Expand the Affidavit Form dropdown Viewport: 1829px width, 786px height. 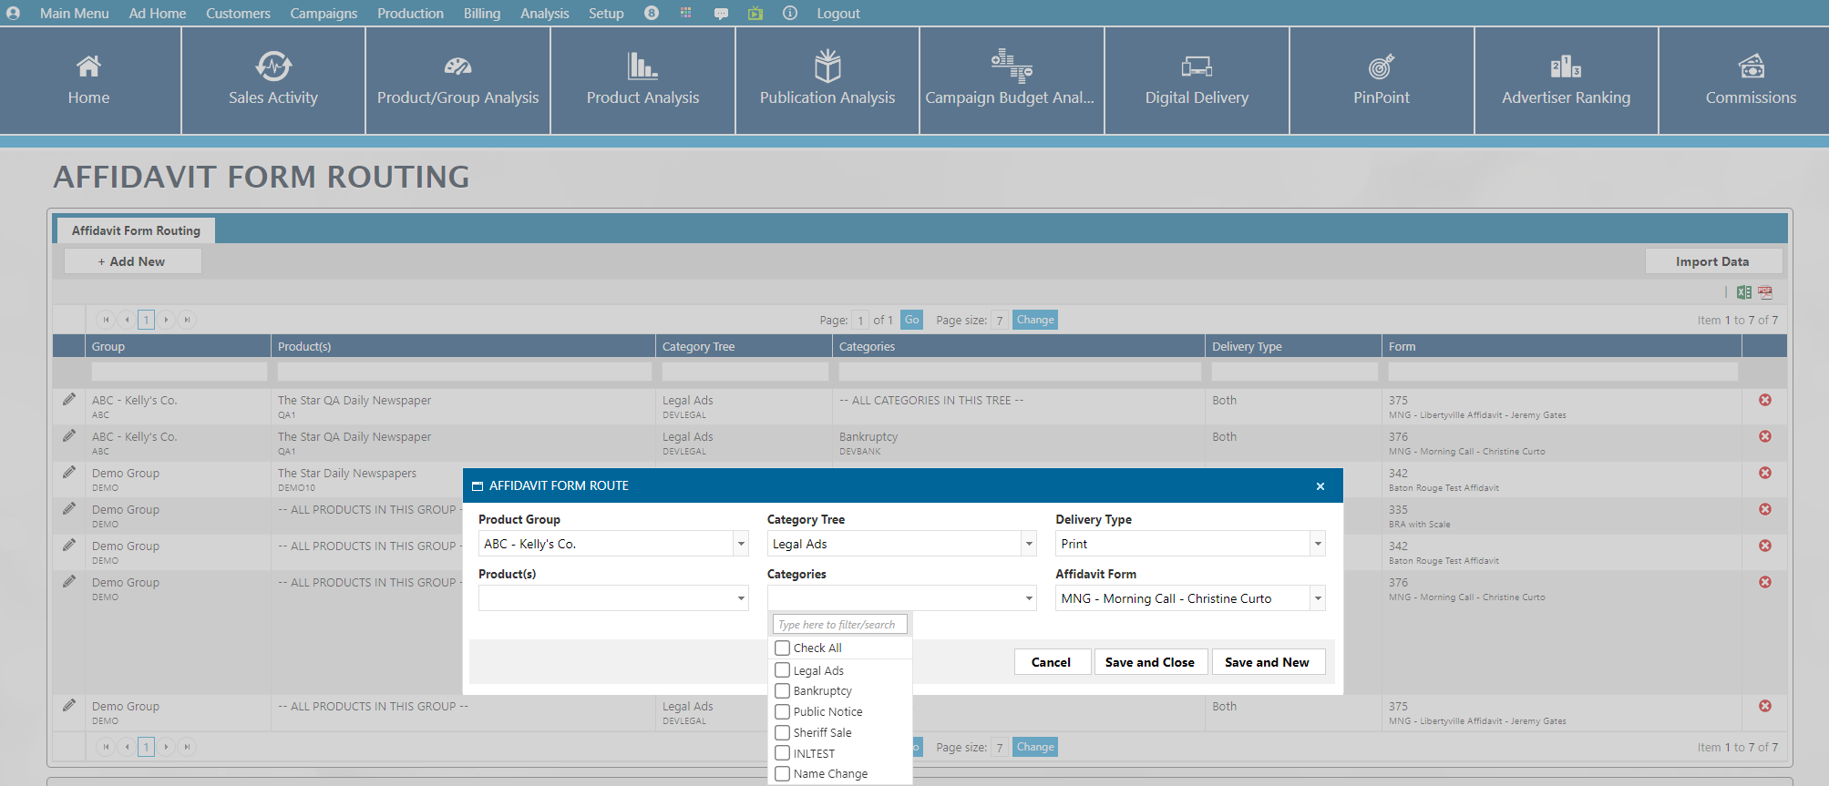(x=1317, y=599)
